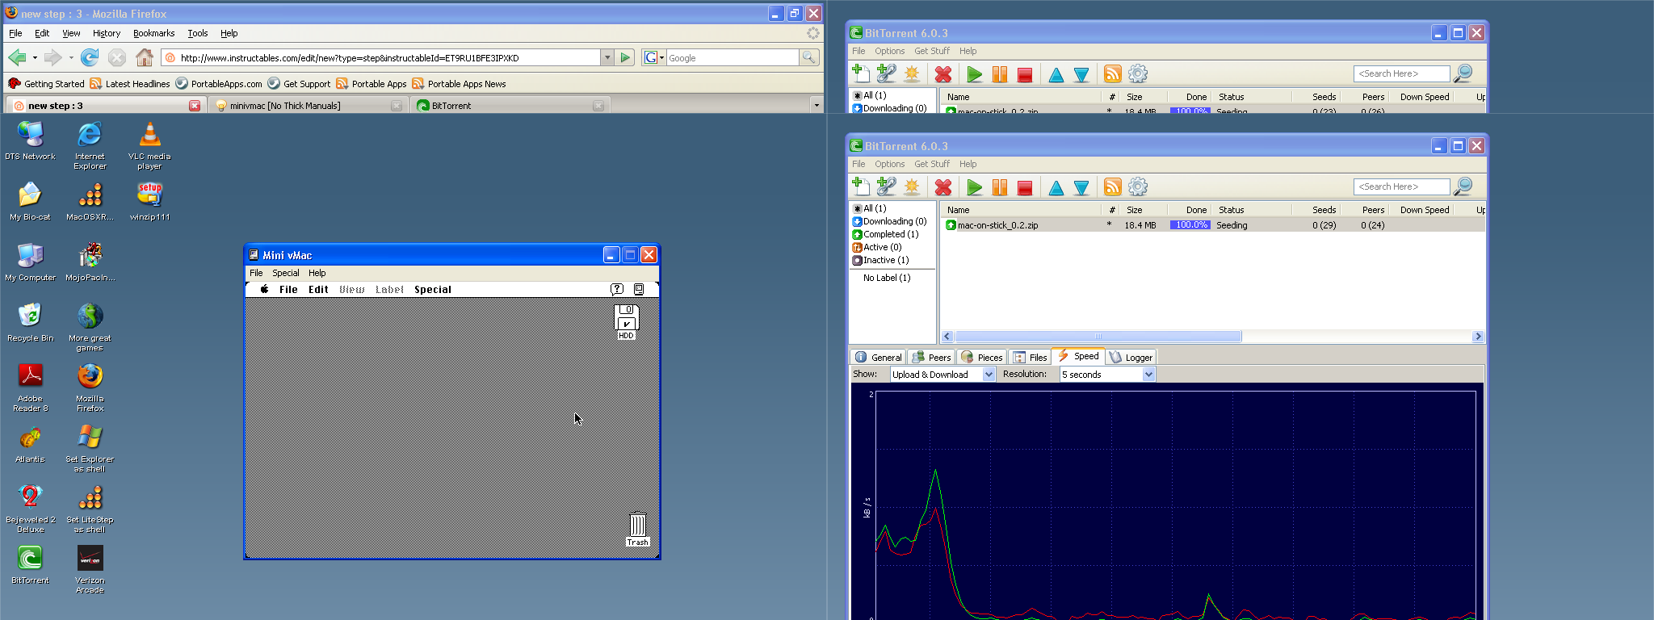The height and width of the screenshot is (620, 1654).
Task: Switch to Pieces tab in BitTorrent
Action: (981, 357)
